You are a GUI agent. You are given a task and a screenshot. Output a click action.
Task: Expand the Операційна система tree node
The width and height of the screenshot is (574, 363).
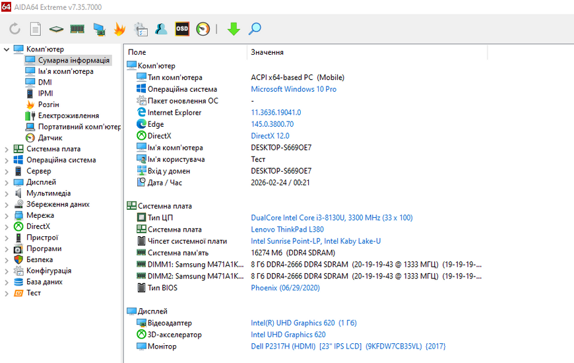tap(6, 160)
